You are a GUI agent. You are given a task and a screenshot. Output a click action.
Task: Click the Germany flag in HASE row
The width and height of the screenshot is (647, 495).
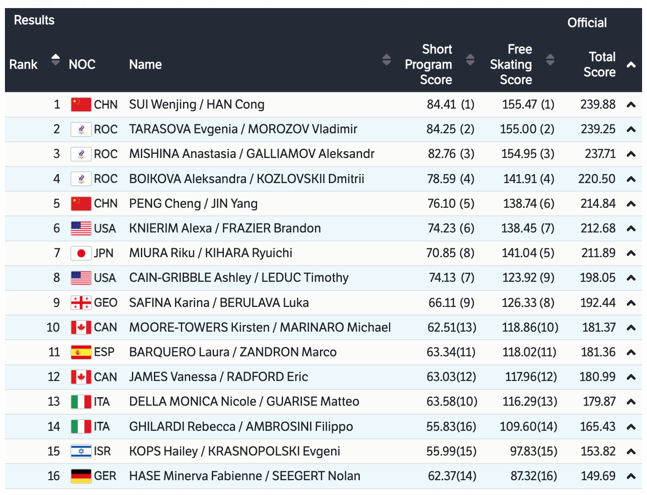81,476
